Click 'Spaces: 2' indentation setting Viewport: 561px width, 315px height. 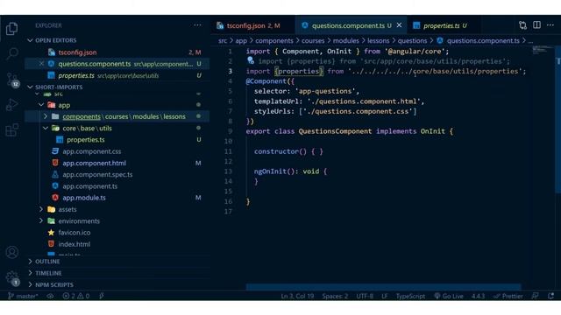pyautogui.click(x=335, y=296)
